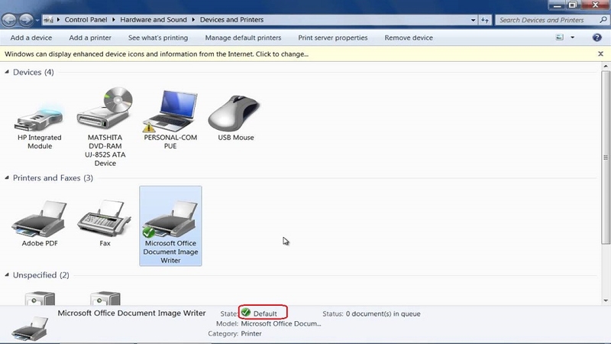Click the address bar location icon
Screen dimensions: 611x344
pyautogui.click(x=48, y=20)
